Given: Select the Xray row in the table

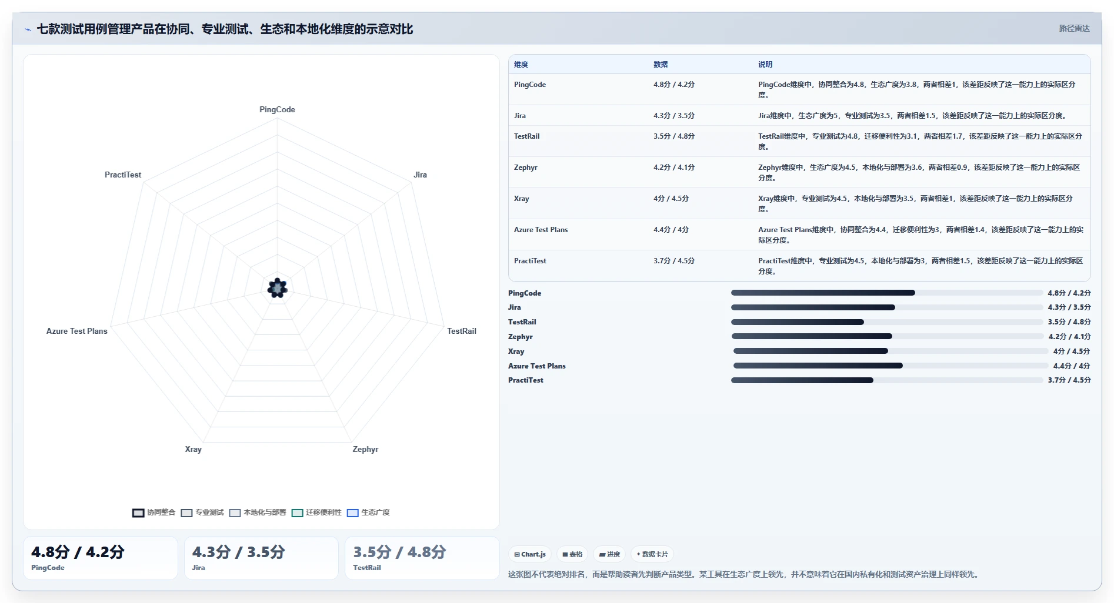Looking at the screenshot, I should point(799,203).
